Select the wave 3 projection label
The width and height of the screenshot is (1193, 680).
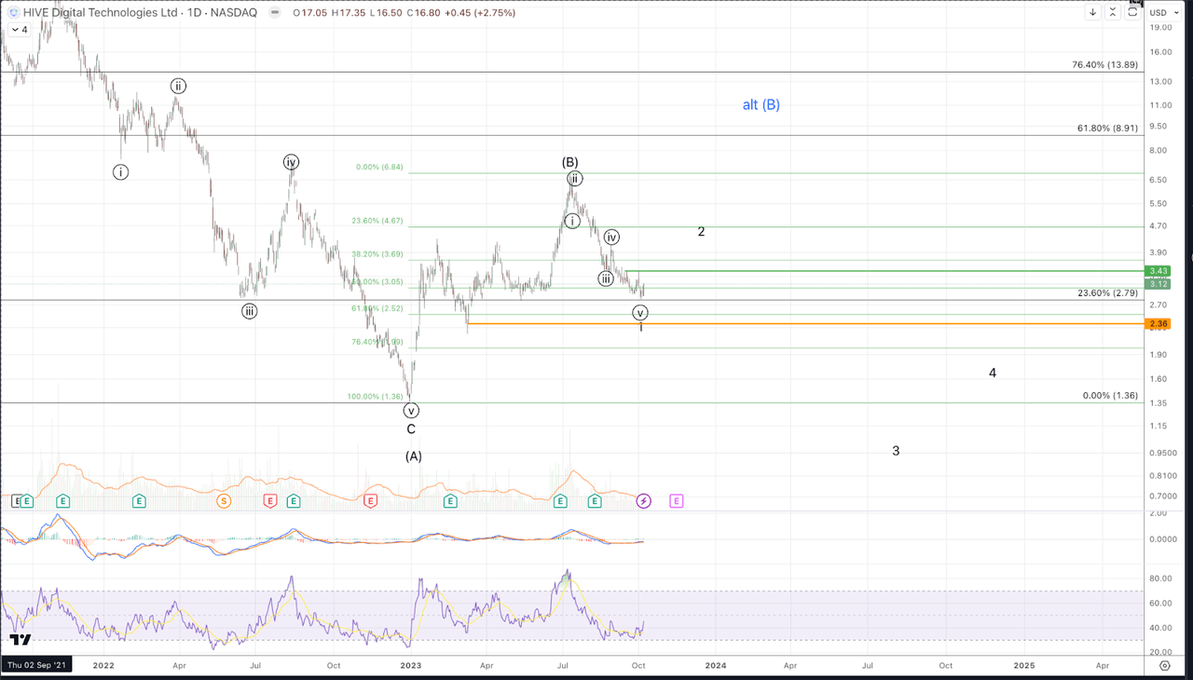coord(896,451)
